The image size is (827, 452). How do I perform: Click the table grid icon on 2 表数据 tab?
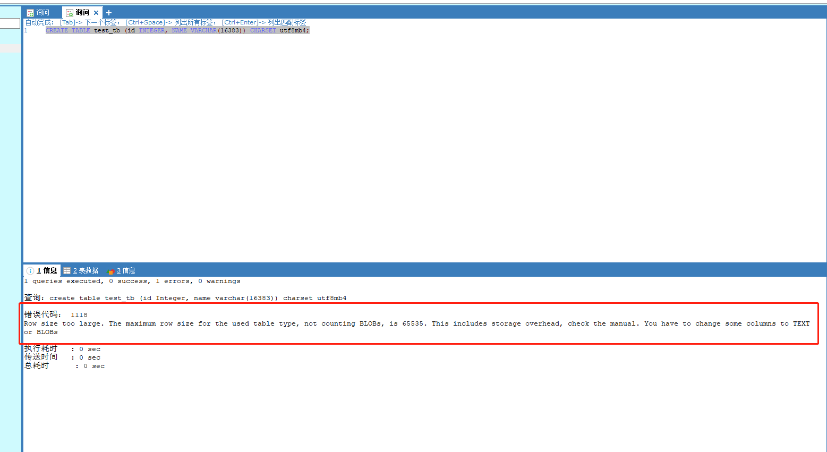[x=67, y=271]
